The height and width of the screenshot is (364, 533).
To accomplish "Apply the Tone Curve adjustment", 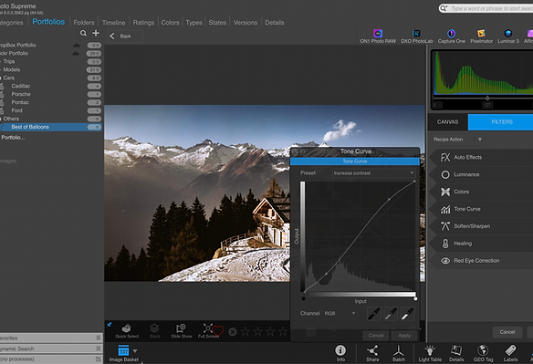I will (404, 336).
